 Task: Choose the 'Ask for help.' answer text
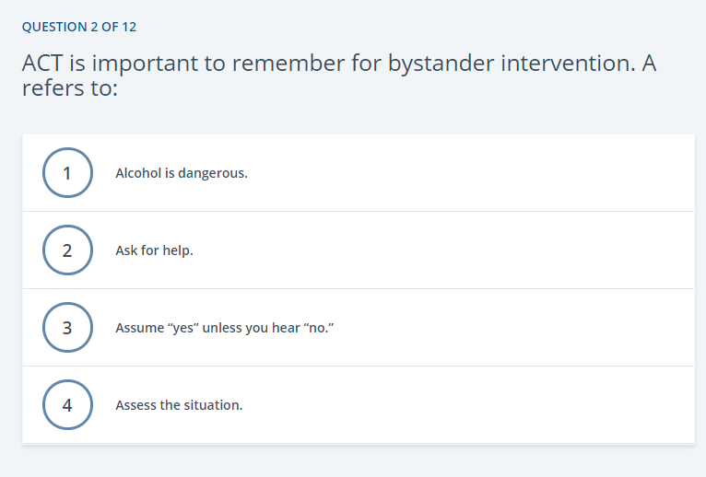tap(154, 250)
